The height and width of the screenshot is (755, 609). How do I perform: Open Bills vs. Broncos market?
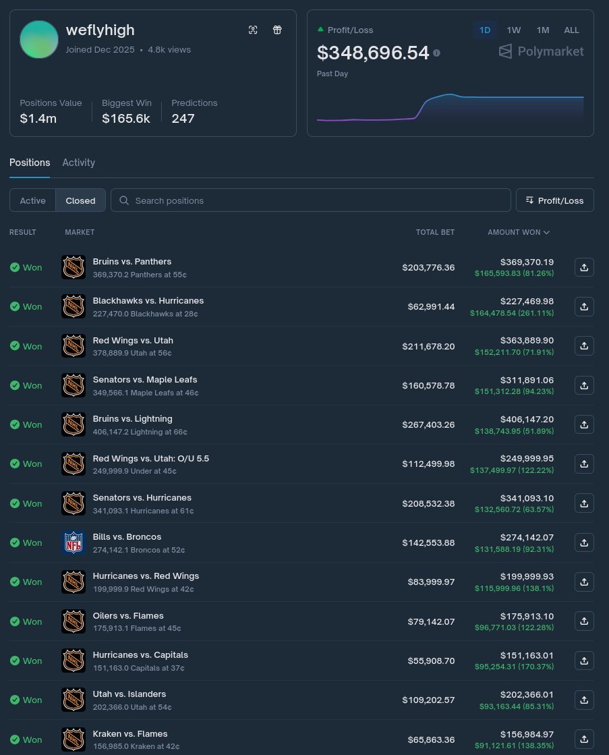[x=127, y=537]
